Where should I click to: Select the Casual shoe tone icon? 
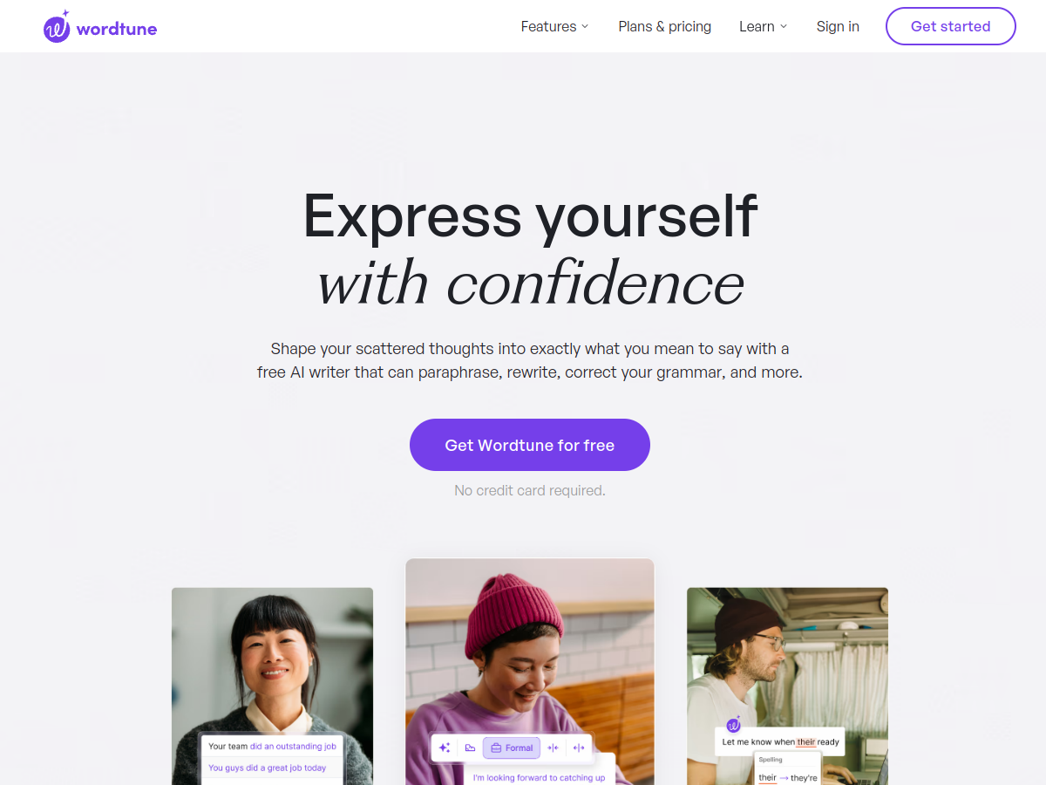471,747
